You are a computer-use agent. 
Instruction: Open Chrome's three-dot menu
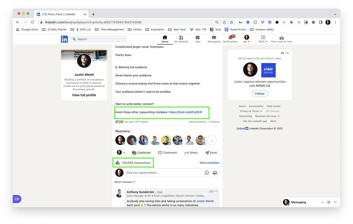click(x=335, y=22)
